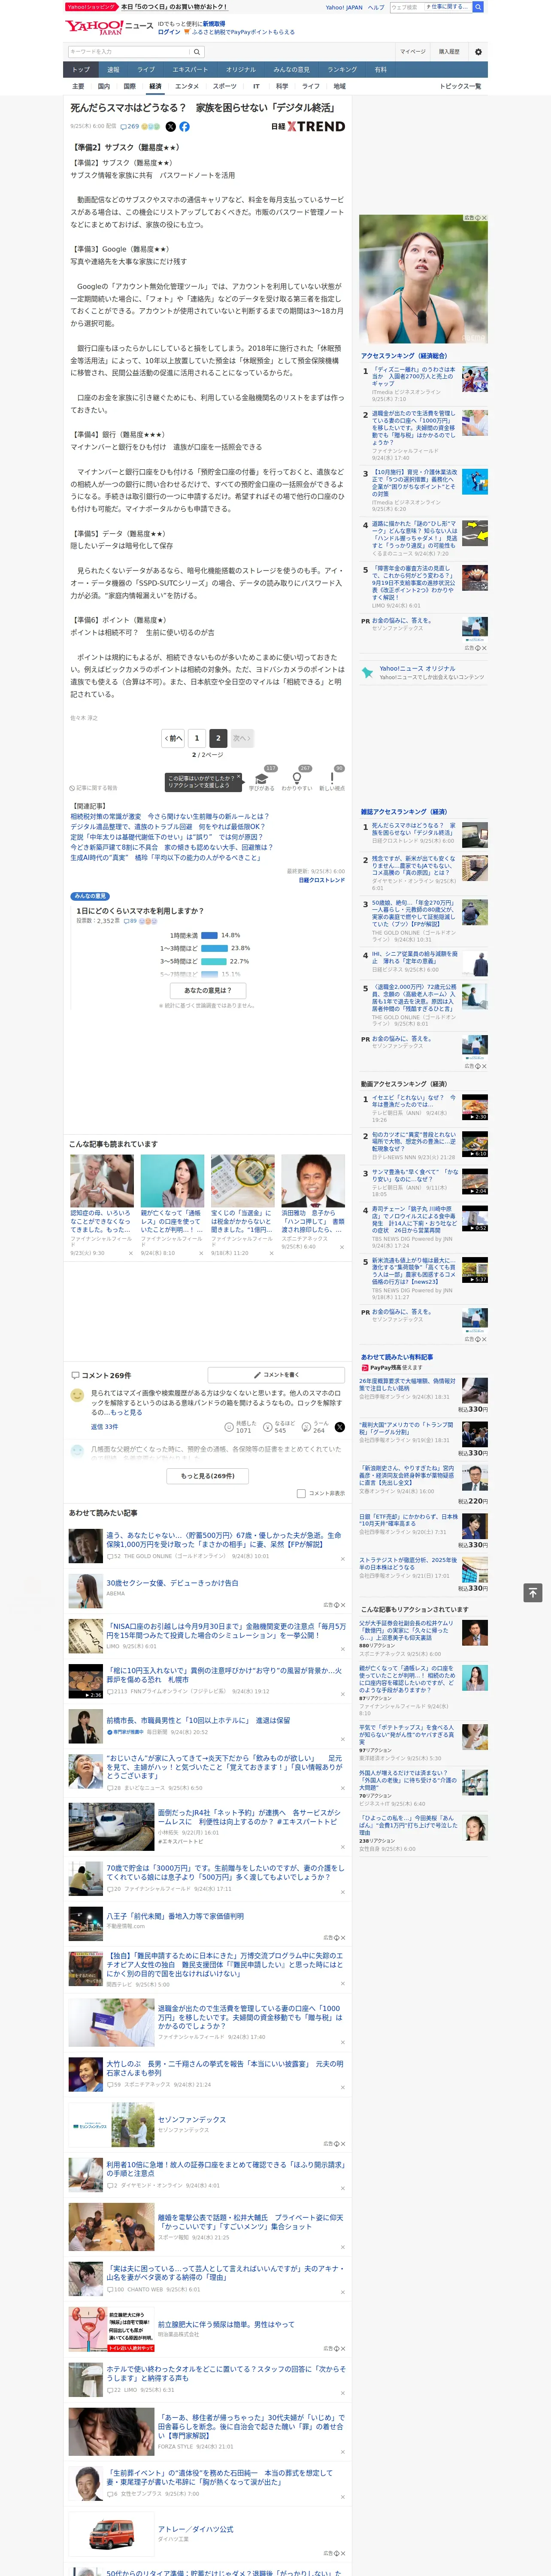This screenshot has height=2576, width=551.
Task: Open the article's 269 comments icon
Action: 130,127
